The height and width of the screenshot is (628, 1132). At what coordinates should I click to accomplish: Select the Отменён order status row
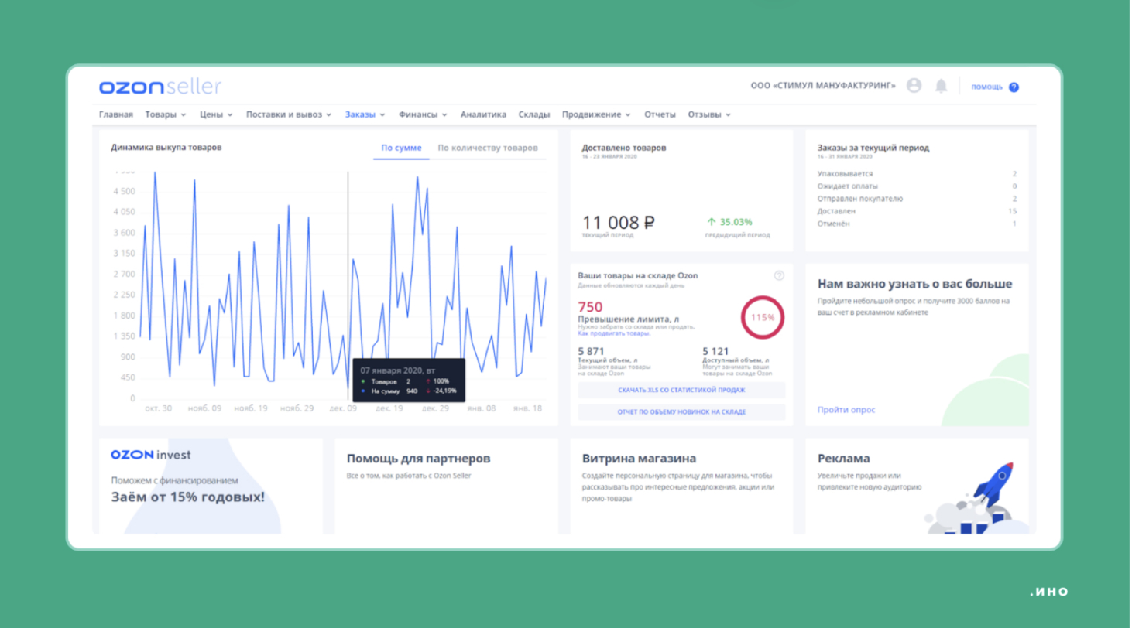click(x=917, y=224)
